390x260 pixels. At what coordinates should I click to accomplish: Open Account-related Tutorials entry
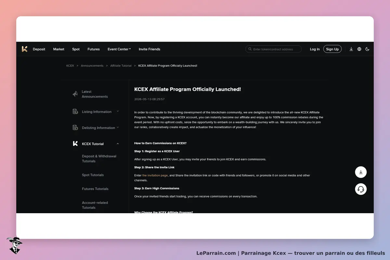coord(95,205)
